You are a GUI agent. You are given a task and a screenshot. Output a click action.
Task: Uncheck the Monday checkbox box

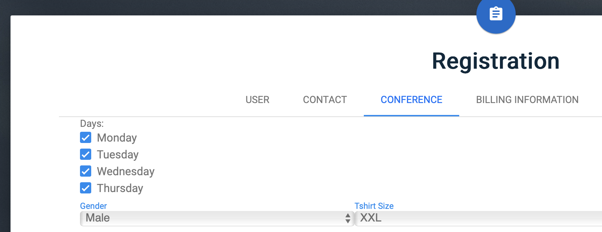86,137
